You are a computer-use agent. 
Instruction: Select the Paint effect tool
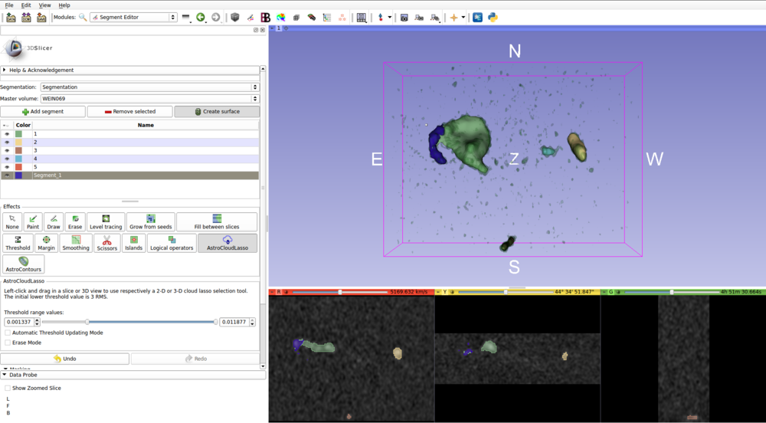tap(33, 221)
